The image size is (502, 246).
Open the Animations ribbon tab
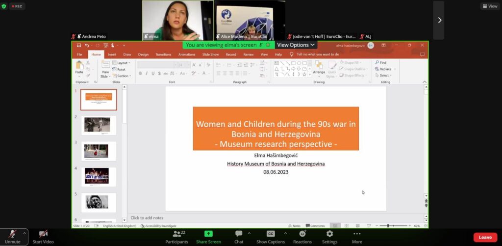tap(186, 55)
